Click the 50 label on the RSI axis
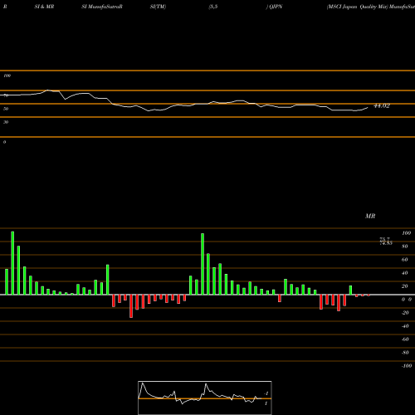 [x=6, y=109]
